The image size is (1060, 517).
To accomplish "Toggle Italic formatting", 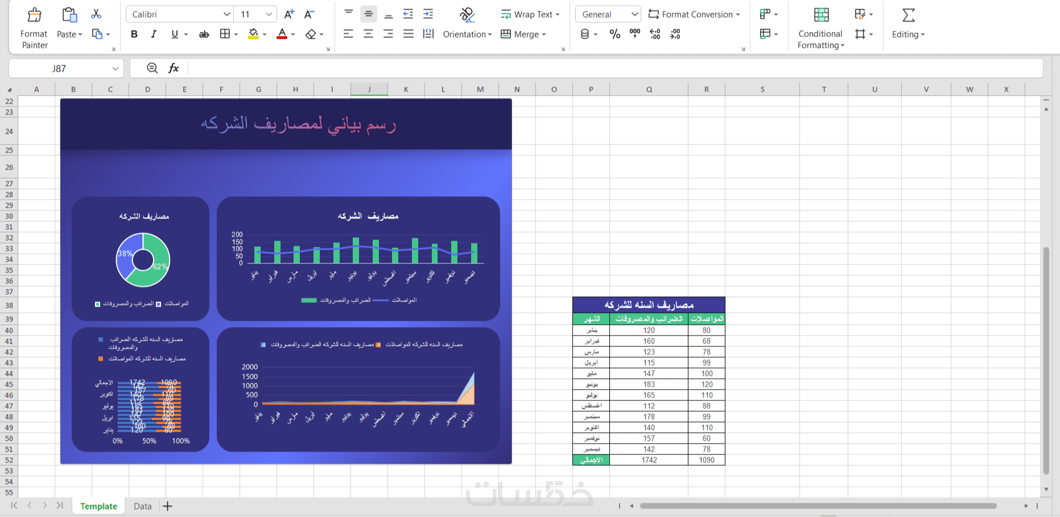I will [x=154, y=34].
